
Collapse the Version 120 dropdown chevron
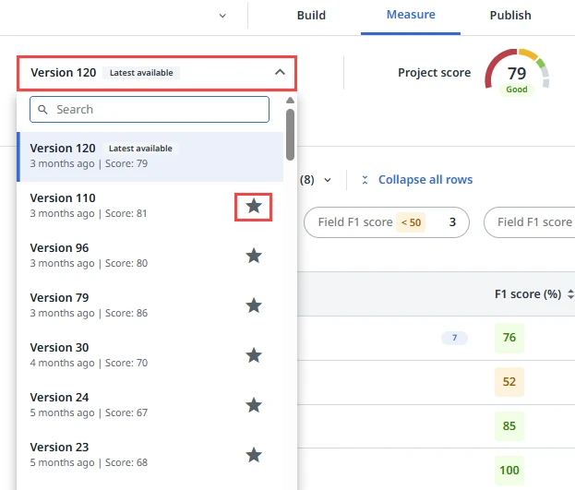[x=281, y=72]
